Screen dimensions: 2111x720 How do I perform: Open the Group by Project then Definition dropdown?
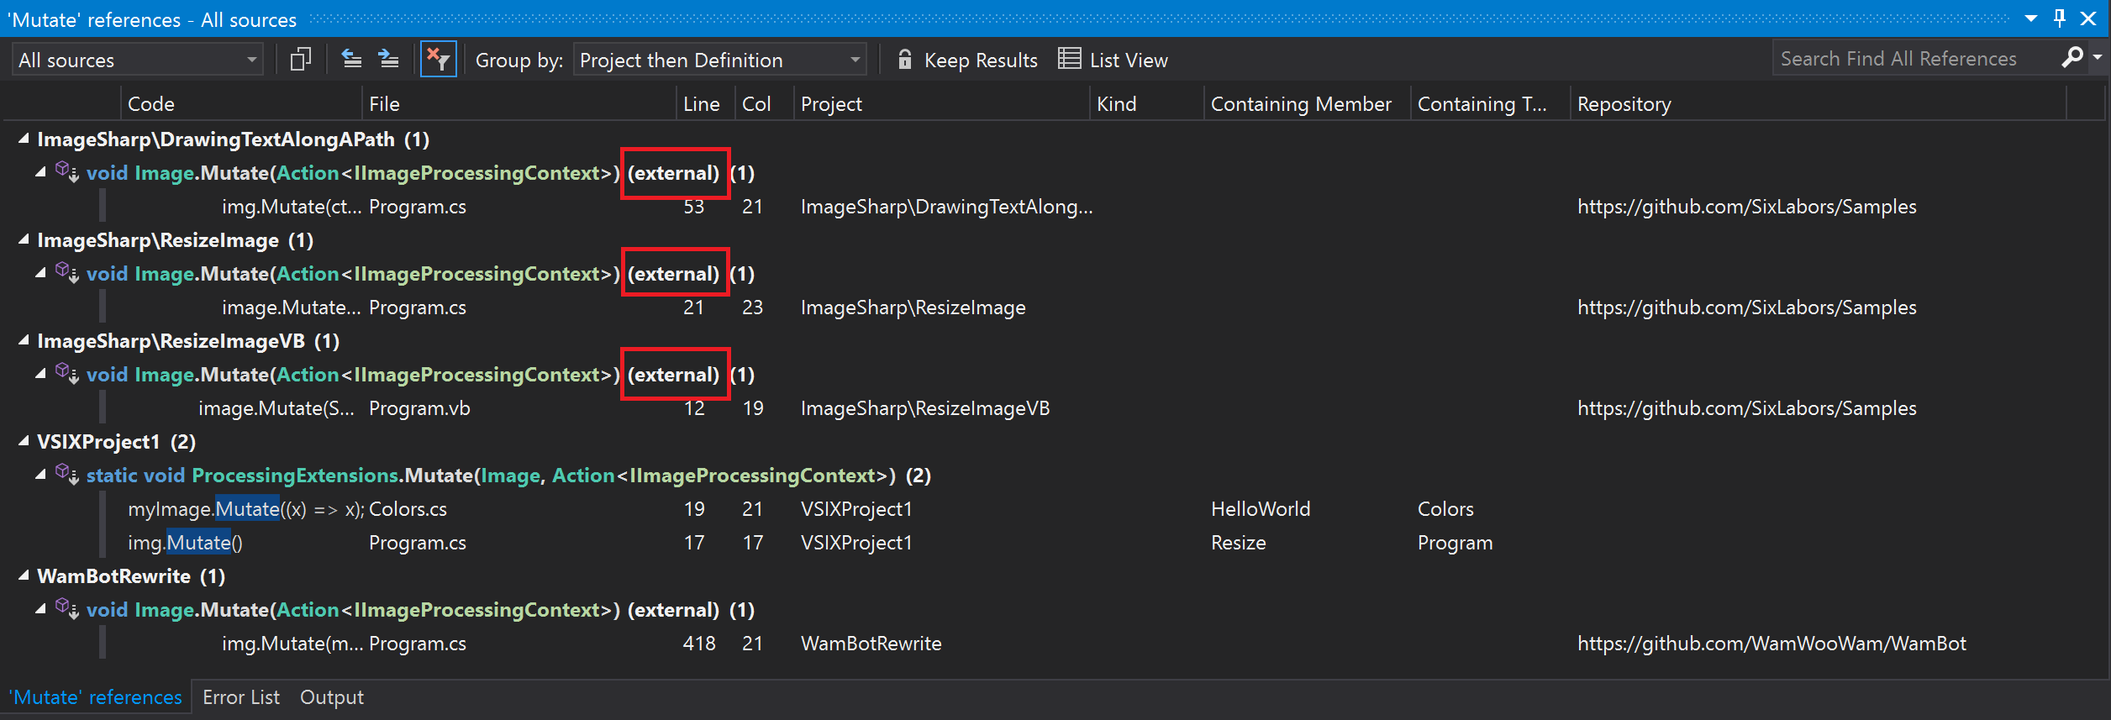click(x=719, y=60)
